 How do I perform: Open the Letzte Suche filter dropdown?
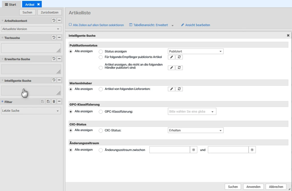coord(31,111)
